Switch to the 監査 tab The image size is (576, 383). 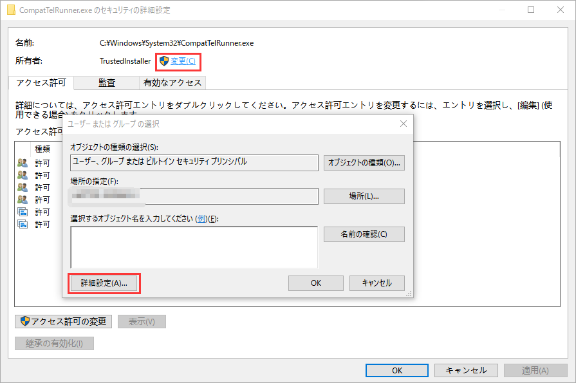coord(107,82)
